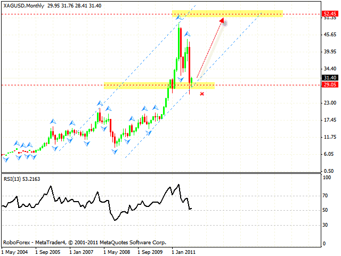This screenshot has width=341, height=256.
Task: Click the red X mark below the latest candle
Action: [x=201, y=94]
